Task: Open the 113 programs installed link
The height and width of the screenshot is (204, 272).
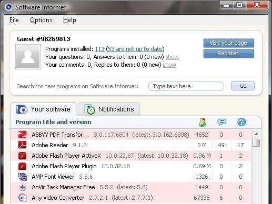Action: [100, 49]
